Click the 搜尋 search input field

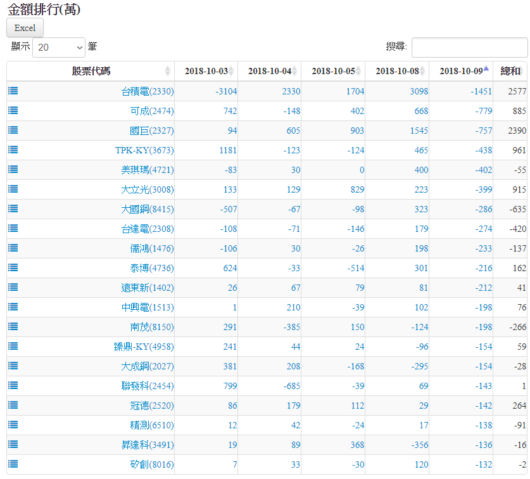tap(469, 47)
